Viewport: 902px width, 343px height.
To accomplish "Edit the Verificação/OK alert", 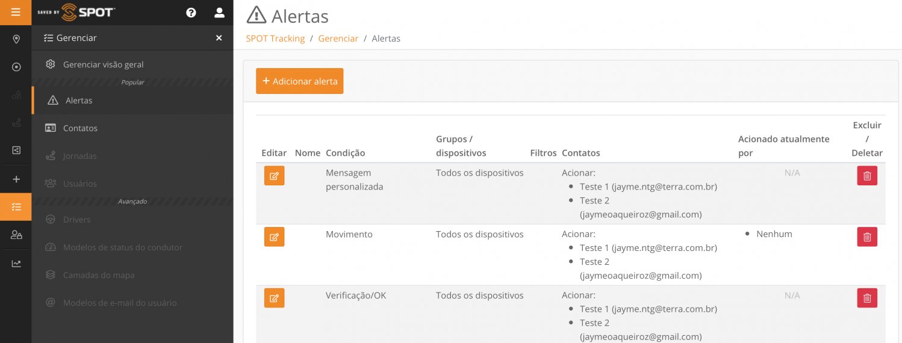I will 274,298.
